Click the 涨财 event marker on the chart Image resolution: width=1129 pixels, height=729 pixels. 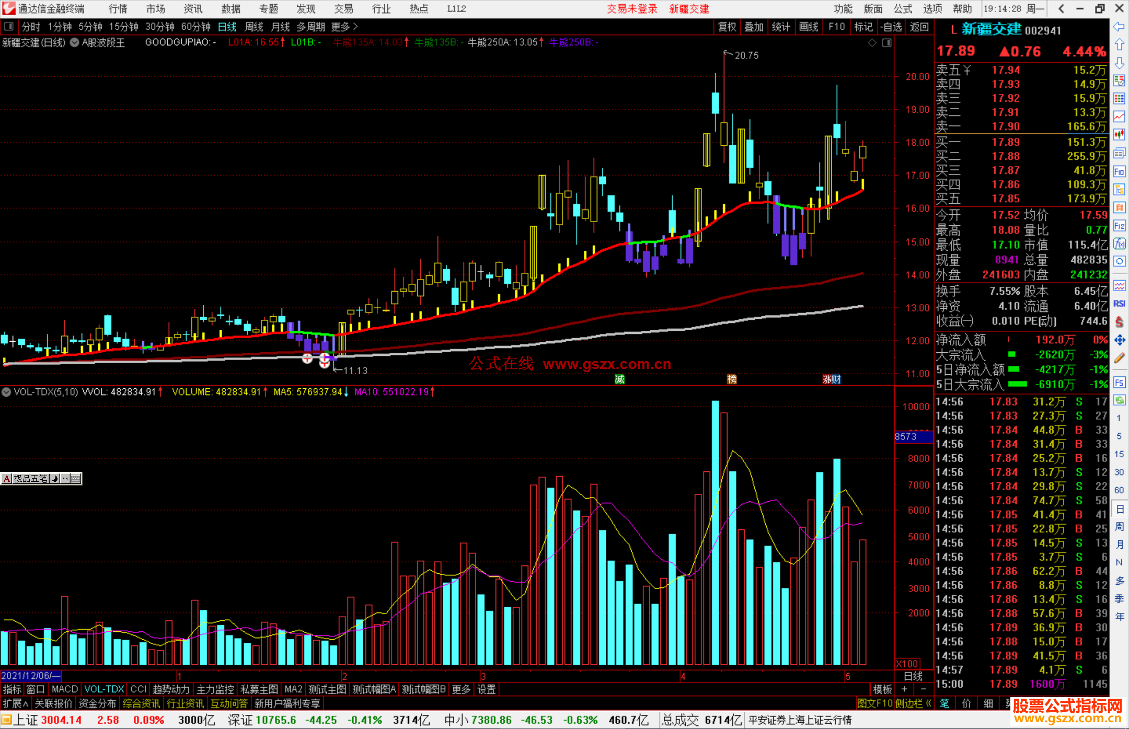click(832, 379)
